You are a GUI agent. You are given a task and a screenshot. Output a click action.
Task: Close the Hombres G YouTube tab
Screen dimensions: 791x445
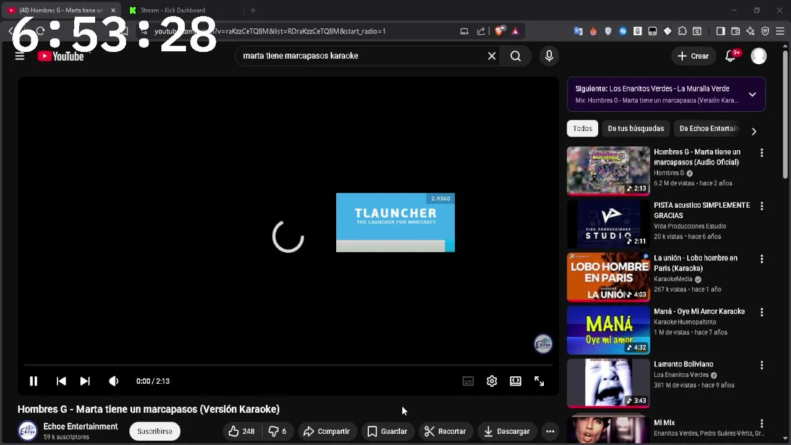point(113,11)
